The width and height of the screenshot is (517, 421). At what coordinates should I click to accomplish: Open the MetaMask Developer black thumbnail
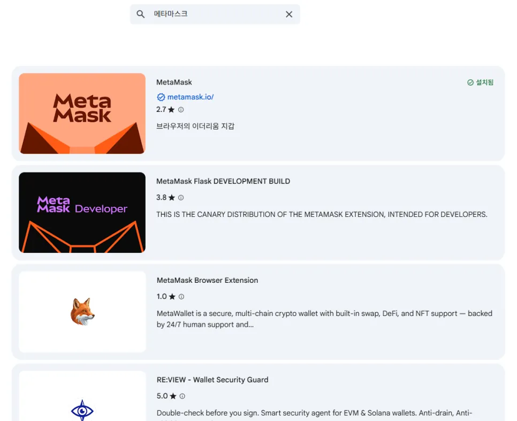tap(82, 213)
